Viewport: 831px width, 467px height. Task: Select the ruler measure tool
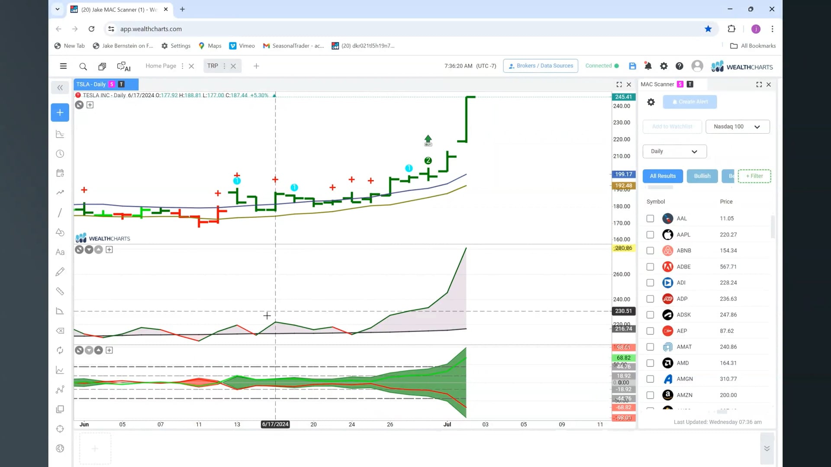click(60, 291)
